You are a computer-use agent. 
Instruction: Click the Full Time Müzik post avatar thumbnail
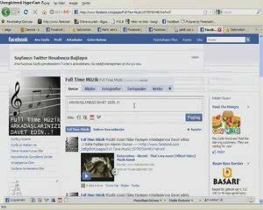click(x=72, y=144)
